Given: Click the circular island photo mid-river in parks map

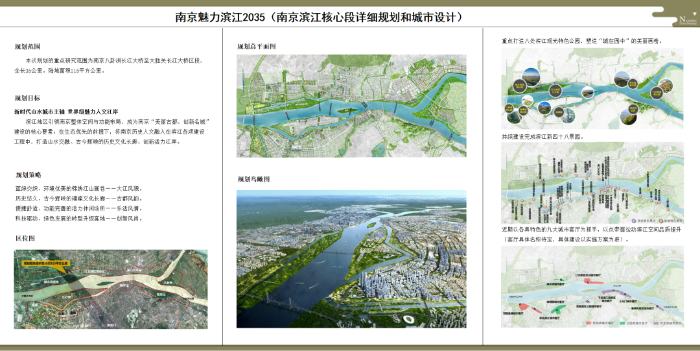Looking at the screenshot, I should [x=588, y=92].
